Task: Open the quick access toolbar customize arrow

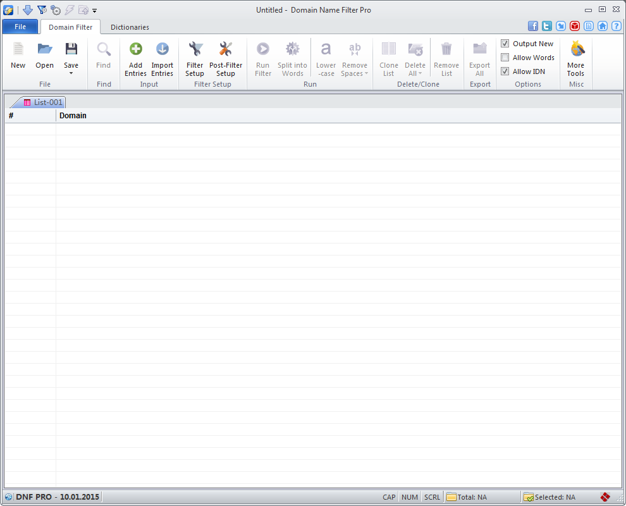Action: tap(95, 11)
